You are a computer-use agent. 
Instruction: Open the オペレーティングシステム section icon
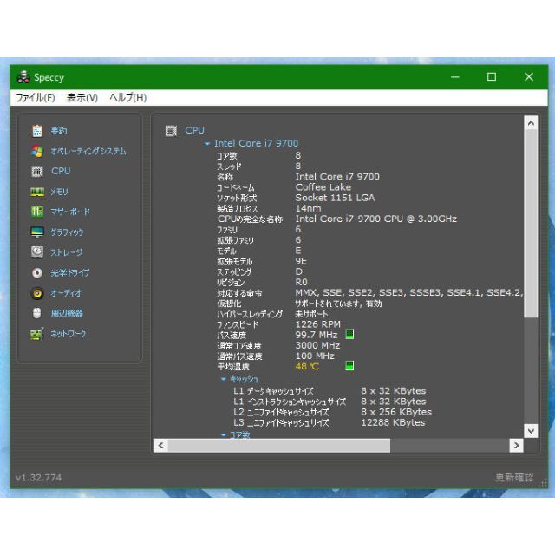pos(37,151)
